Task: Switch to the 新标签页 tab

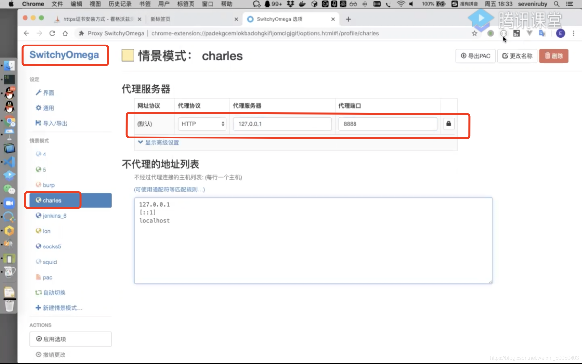Action: tap(193, 19)
